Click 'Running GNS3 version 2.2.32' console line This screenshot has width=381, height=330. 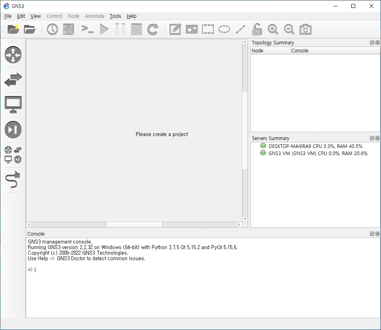pyautogui.click(x=133, y=247)
